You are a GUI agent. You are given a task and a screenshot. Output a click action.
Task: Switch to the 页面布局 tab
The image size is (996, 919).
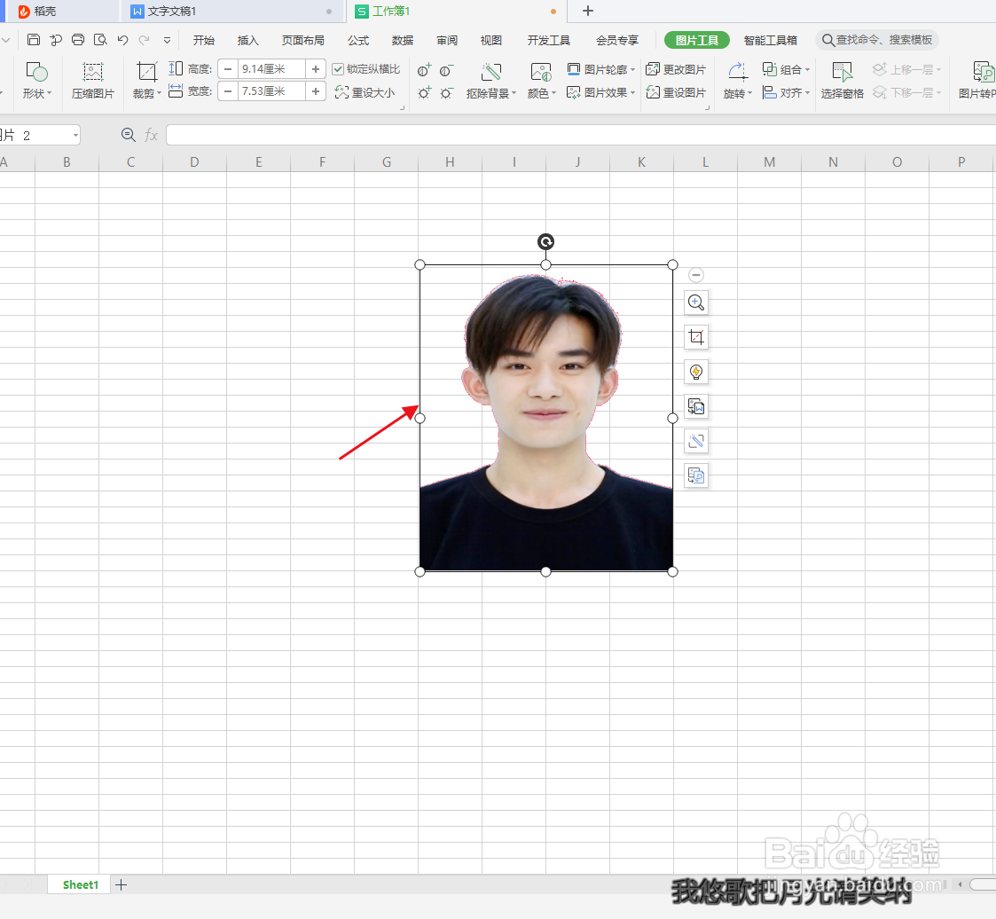tap(303, 40)
